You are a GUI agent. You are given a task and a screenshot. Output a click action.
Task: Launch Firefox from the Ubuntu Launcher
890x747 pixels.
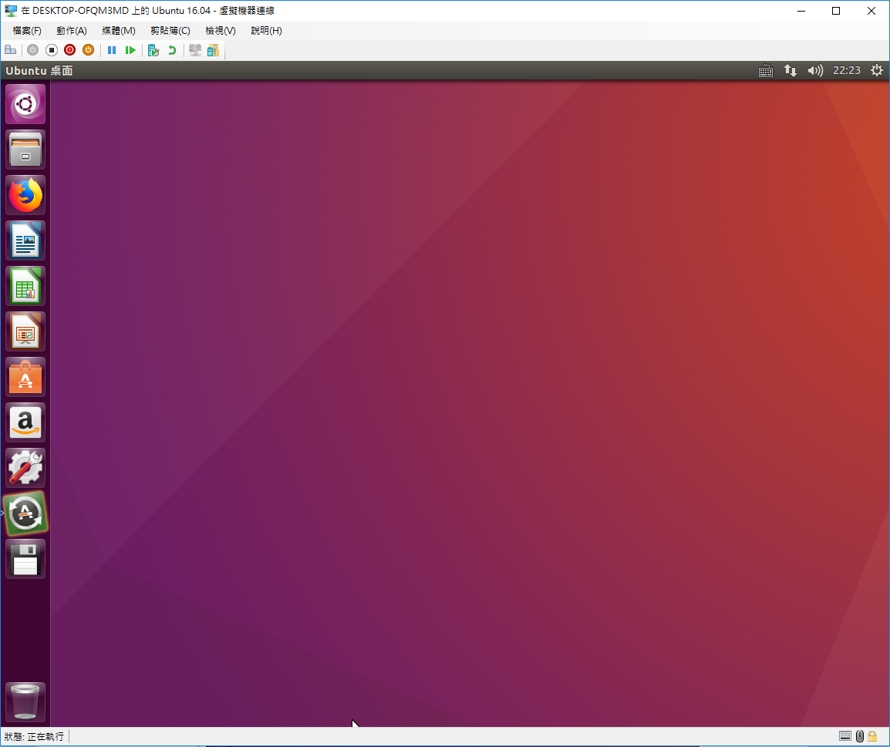(25, 195)
